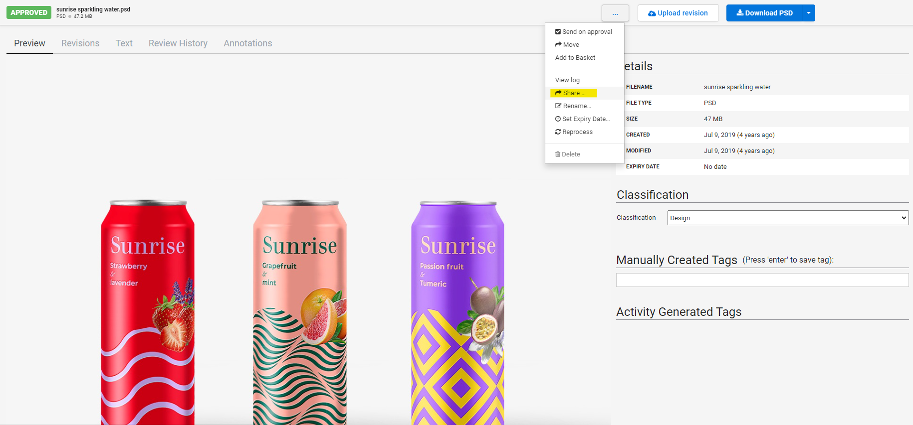Screen dimensions: 913x425
Task: Click the expiry date value 'No date'
Action: click(715, 166)
